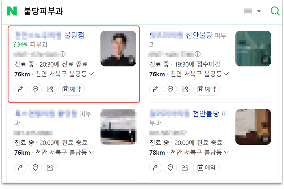Viewport: 284px width, 189px height.
Task: Click directions arrow icon for 불당점 listing
Action: coord(21,89)
